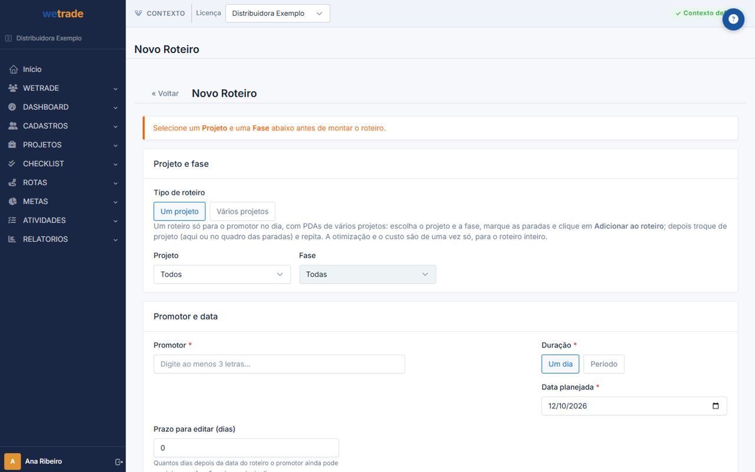755x472 pixels.
Task: Go back using the « Voltar link
Action: [165, 93]
